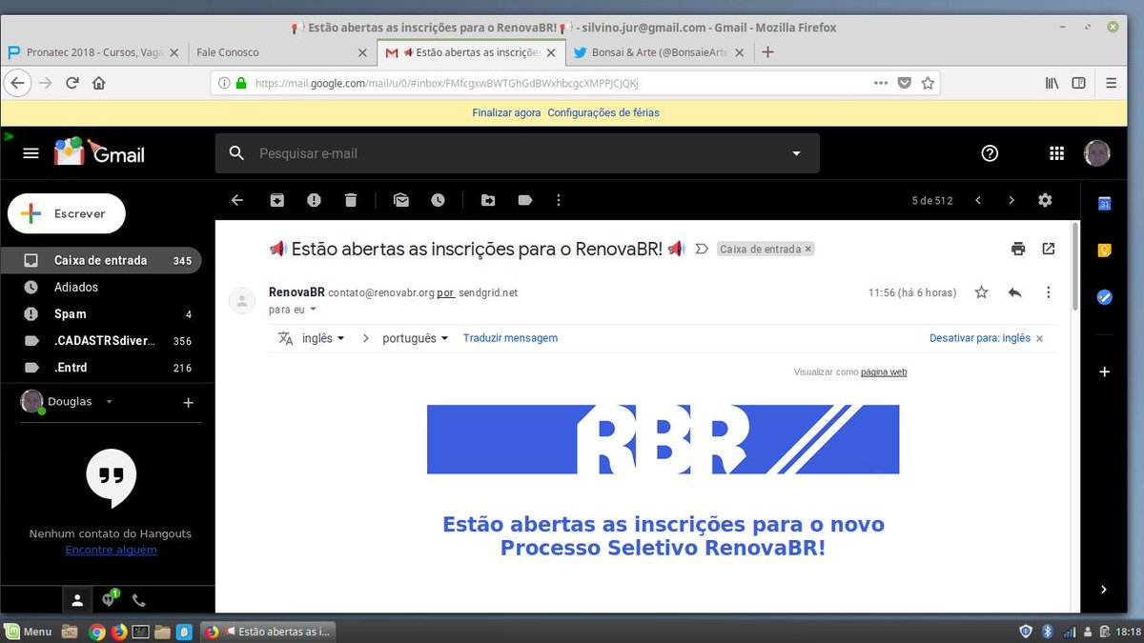Bookmark this page with star
This screenshot has width=1144, height=643.
928,83
